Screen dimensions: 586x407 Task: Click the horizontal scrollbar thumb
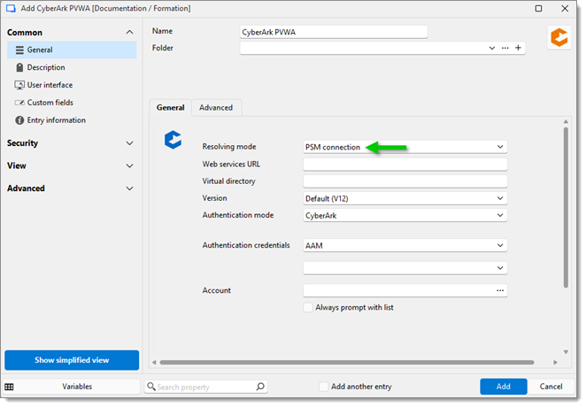coord(347,363)
